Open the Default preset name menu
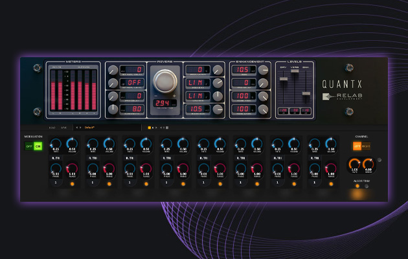Image resolution: width=408 pixels, height=259 pixels. (x=89, y=128)
